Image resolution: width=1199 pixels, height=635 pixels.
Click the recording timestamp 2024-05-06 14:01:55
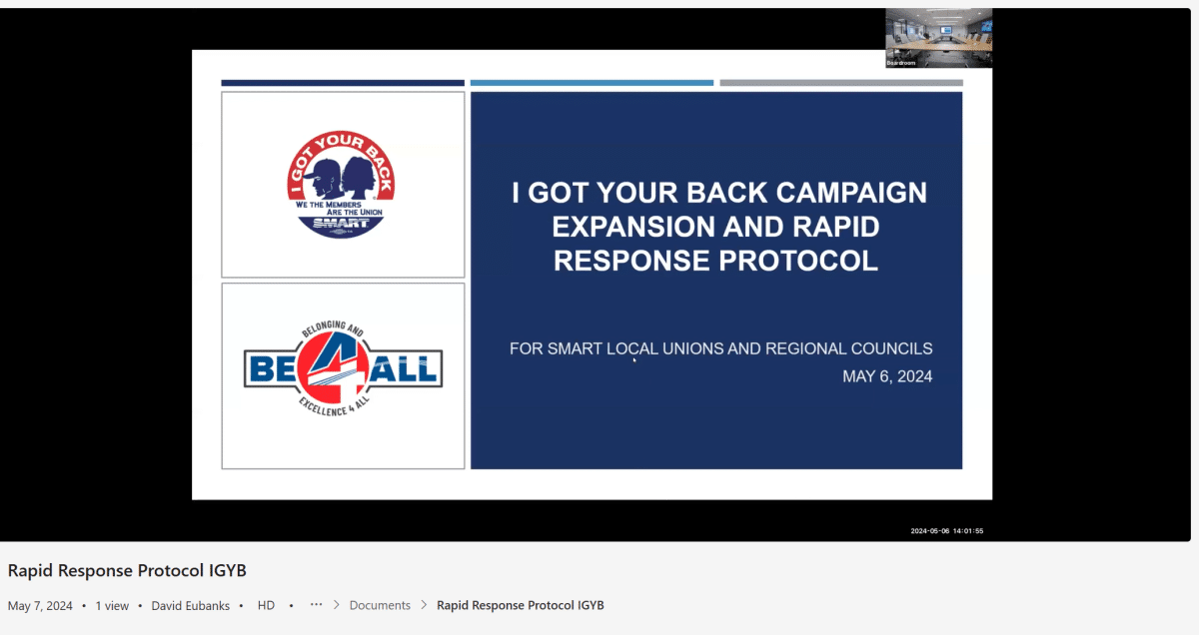point(947,531)
